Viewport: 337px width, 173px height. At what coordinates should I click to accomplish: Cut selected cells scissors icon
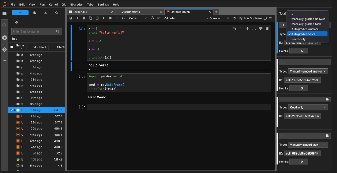[x=84, y=18]
